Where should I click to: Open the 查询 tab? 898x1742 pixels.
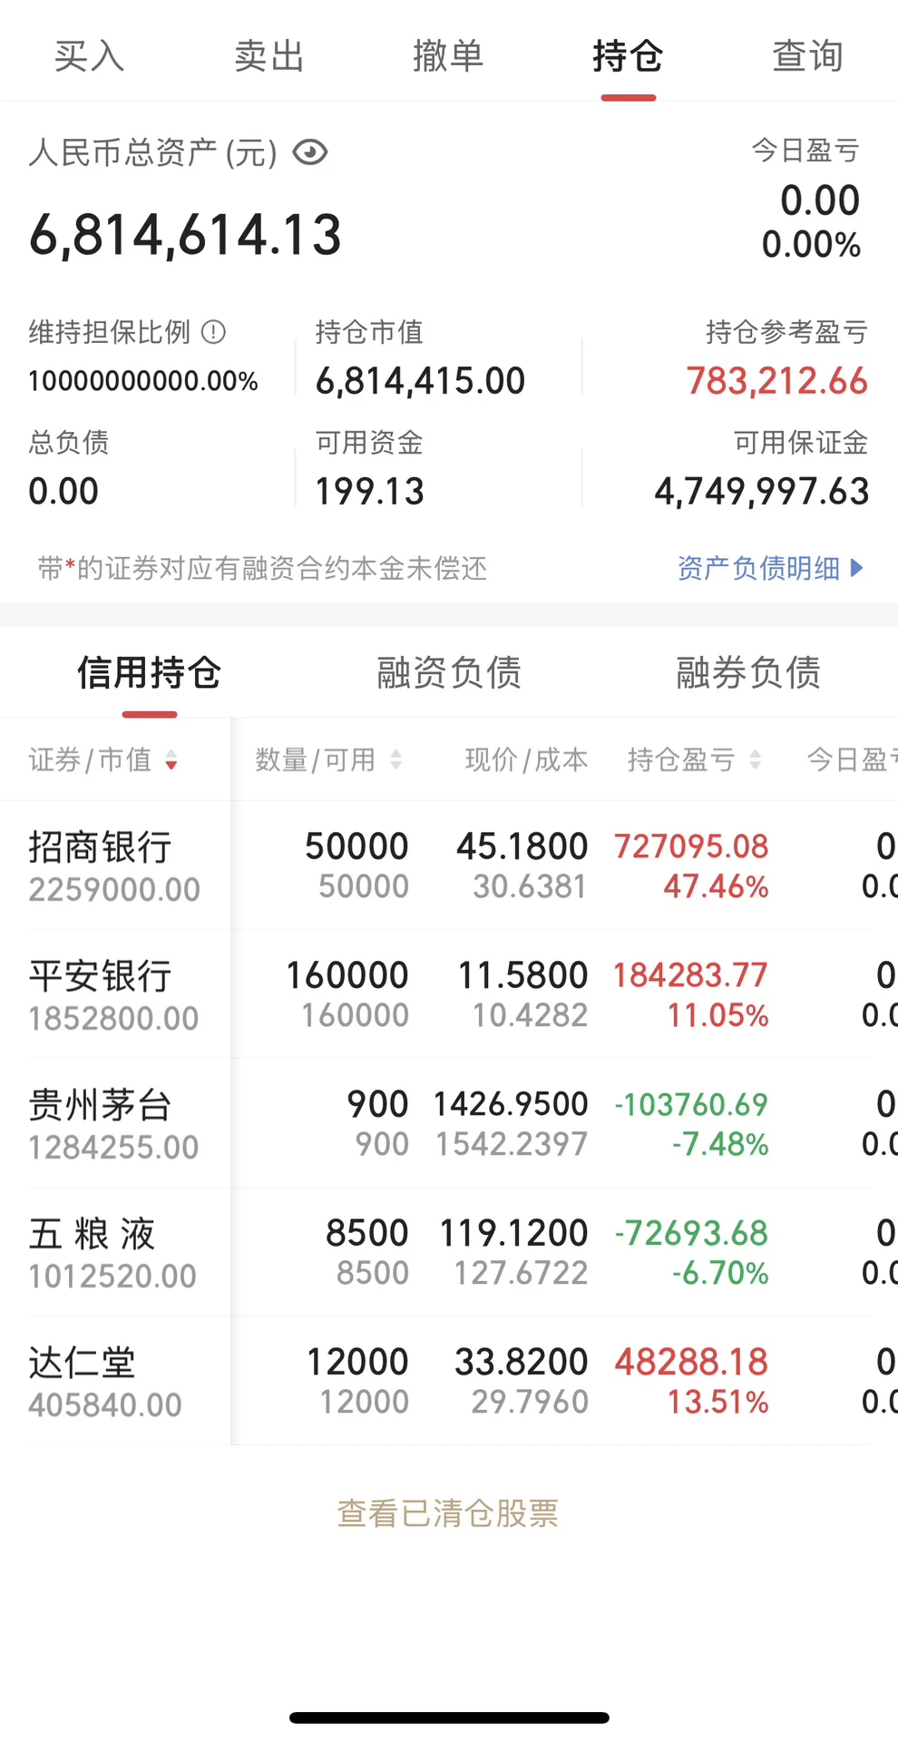point(807,56)
